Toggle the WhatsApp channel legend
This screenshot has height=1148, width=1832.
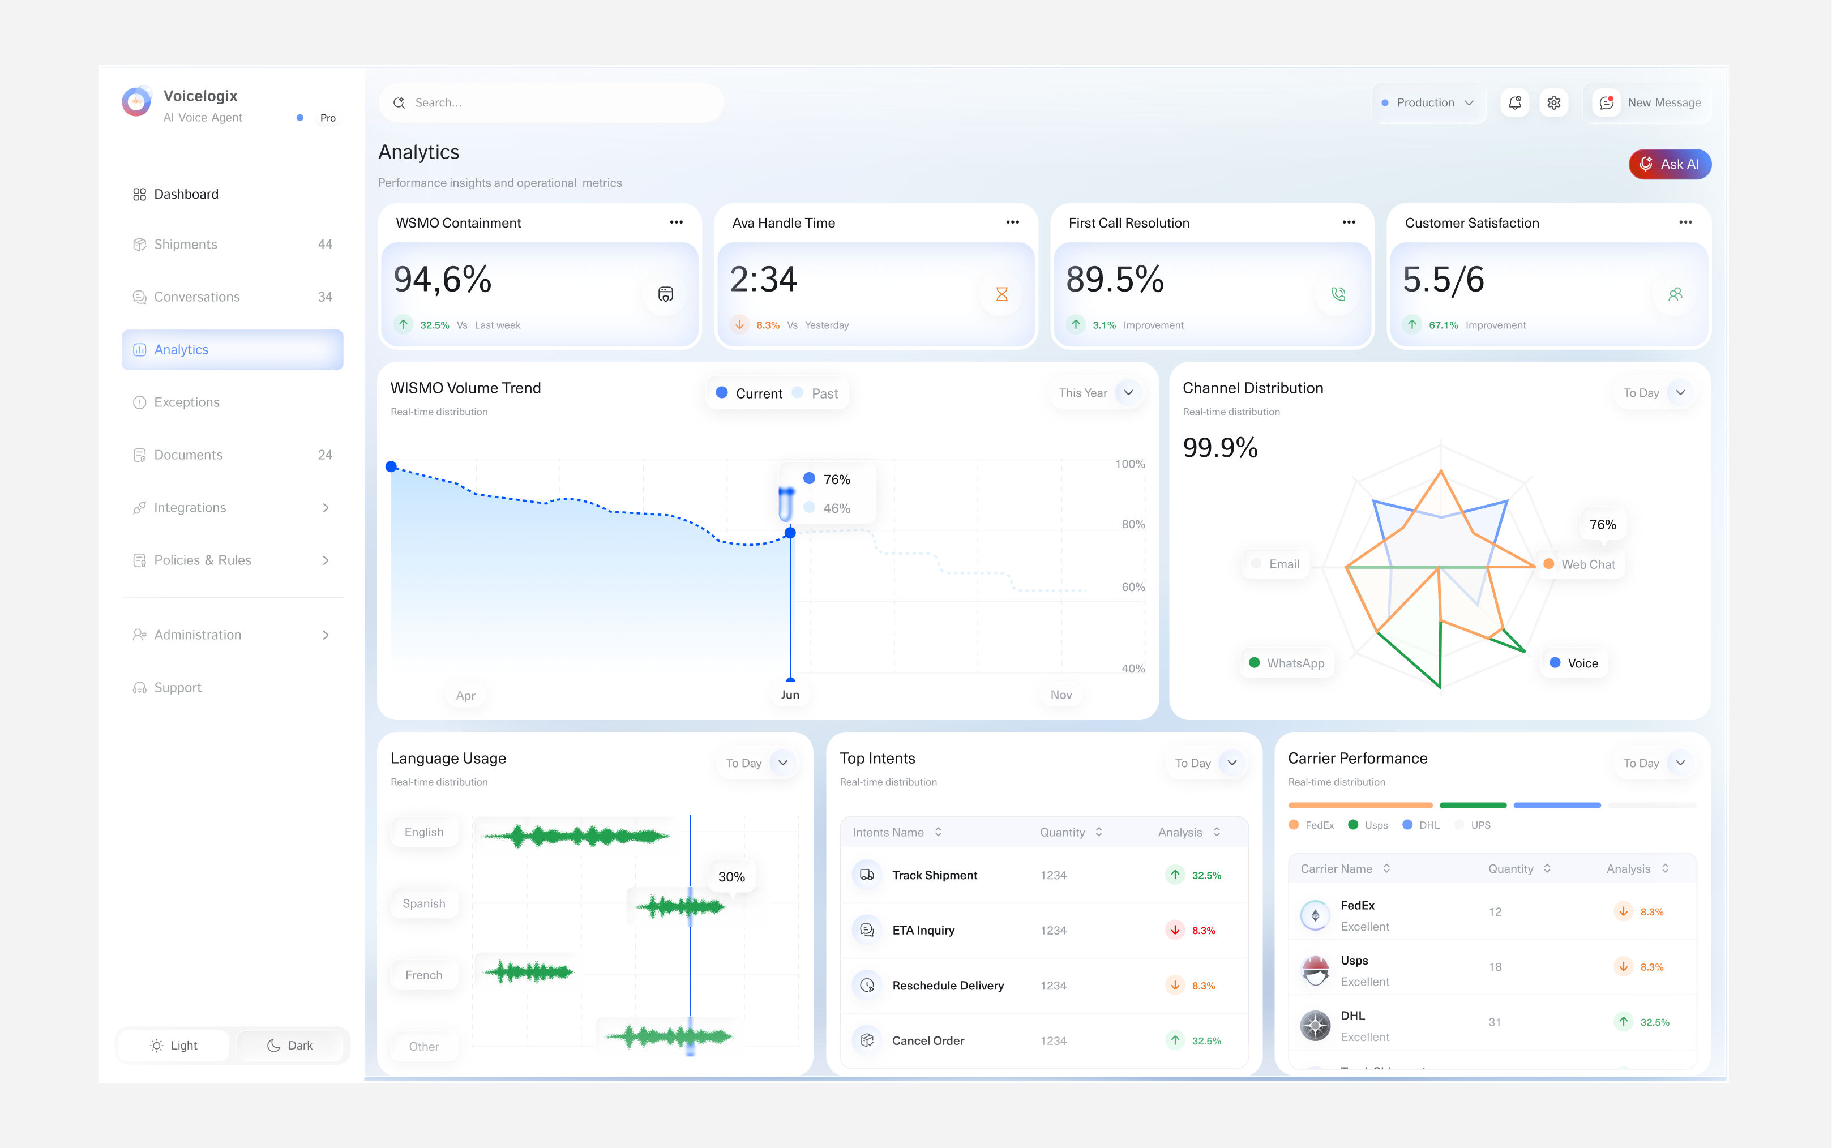tap(1287, 663)
